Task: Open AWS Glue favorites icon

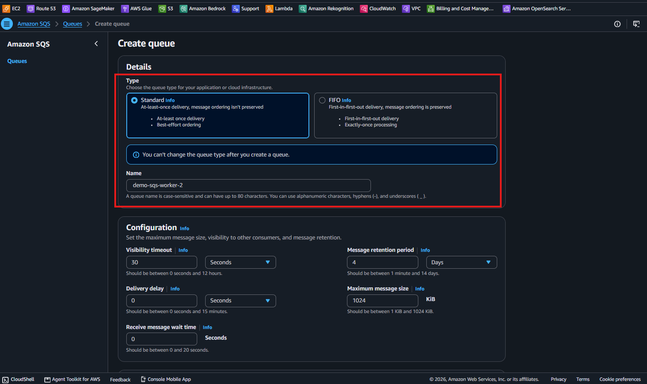Action: [125, 8]
